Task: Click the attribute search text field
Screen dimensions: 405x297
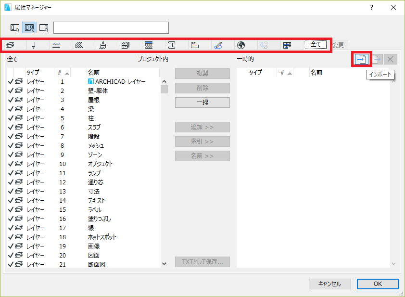Action: click(111, 27)
